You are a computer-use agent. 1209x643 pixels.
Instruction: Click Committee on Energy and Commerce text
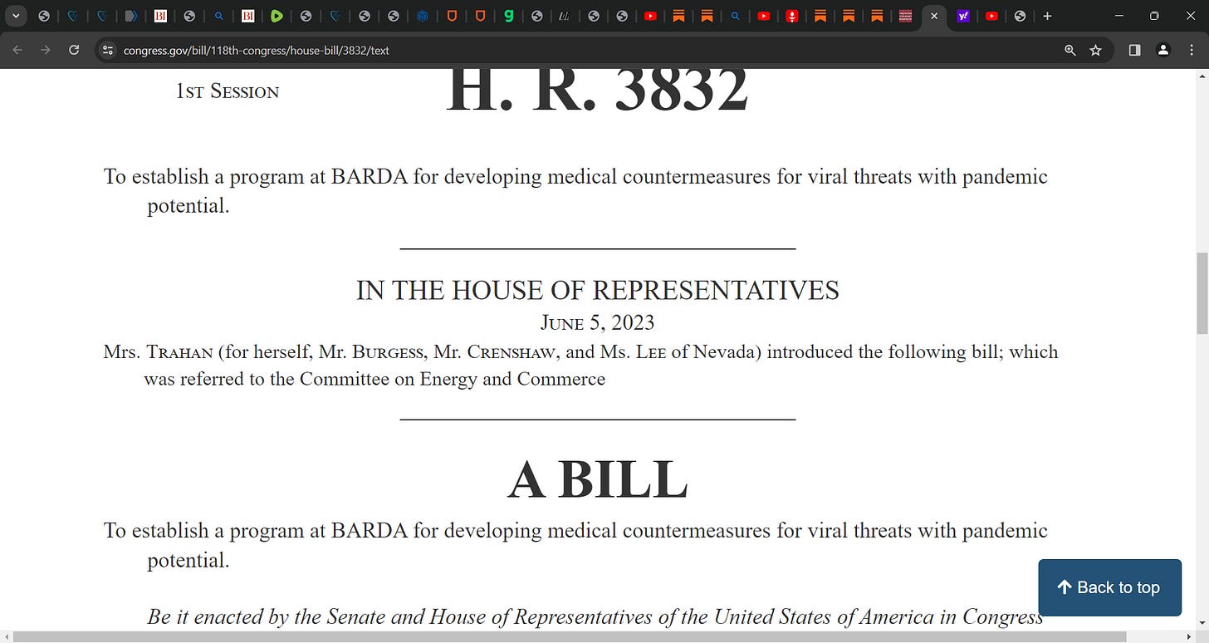(x=453, y=379)
